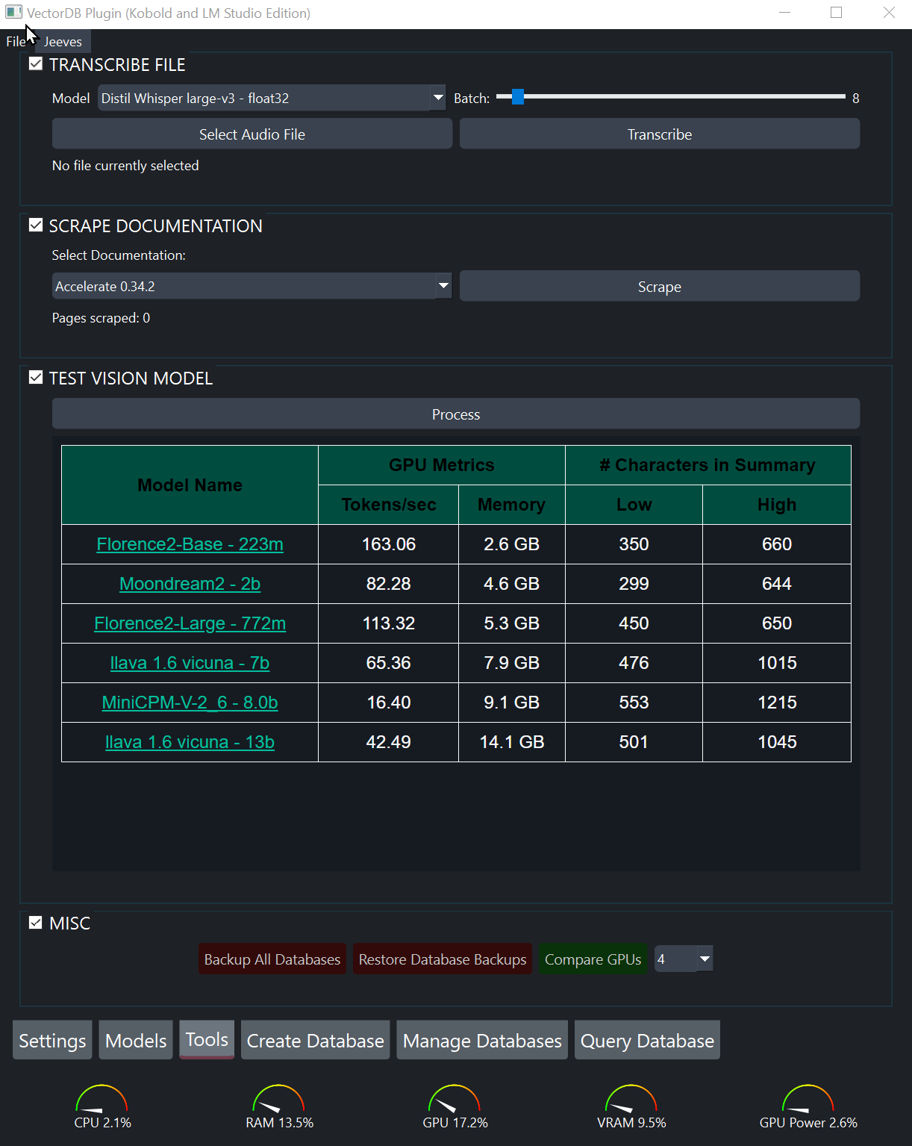This screenshot has width=912, height=1146.
Task: Open the File menu
Action: click(x=15, y=42)
